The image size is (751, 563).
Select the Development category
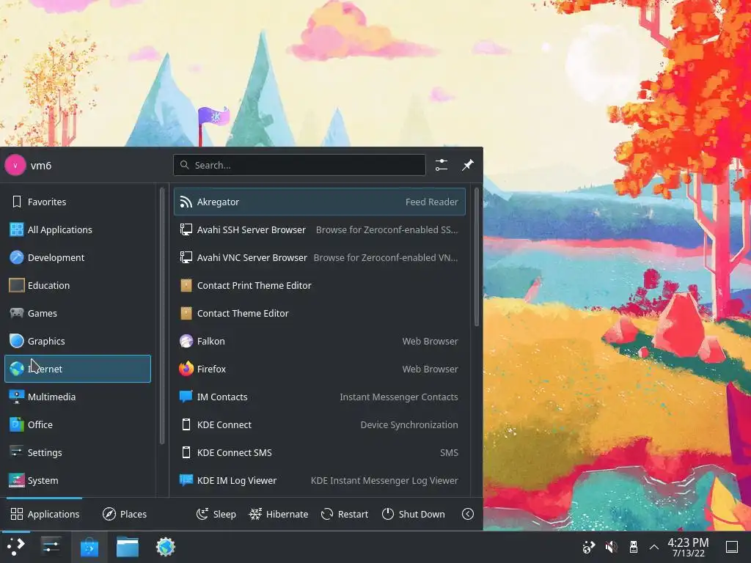[78, 257]
